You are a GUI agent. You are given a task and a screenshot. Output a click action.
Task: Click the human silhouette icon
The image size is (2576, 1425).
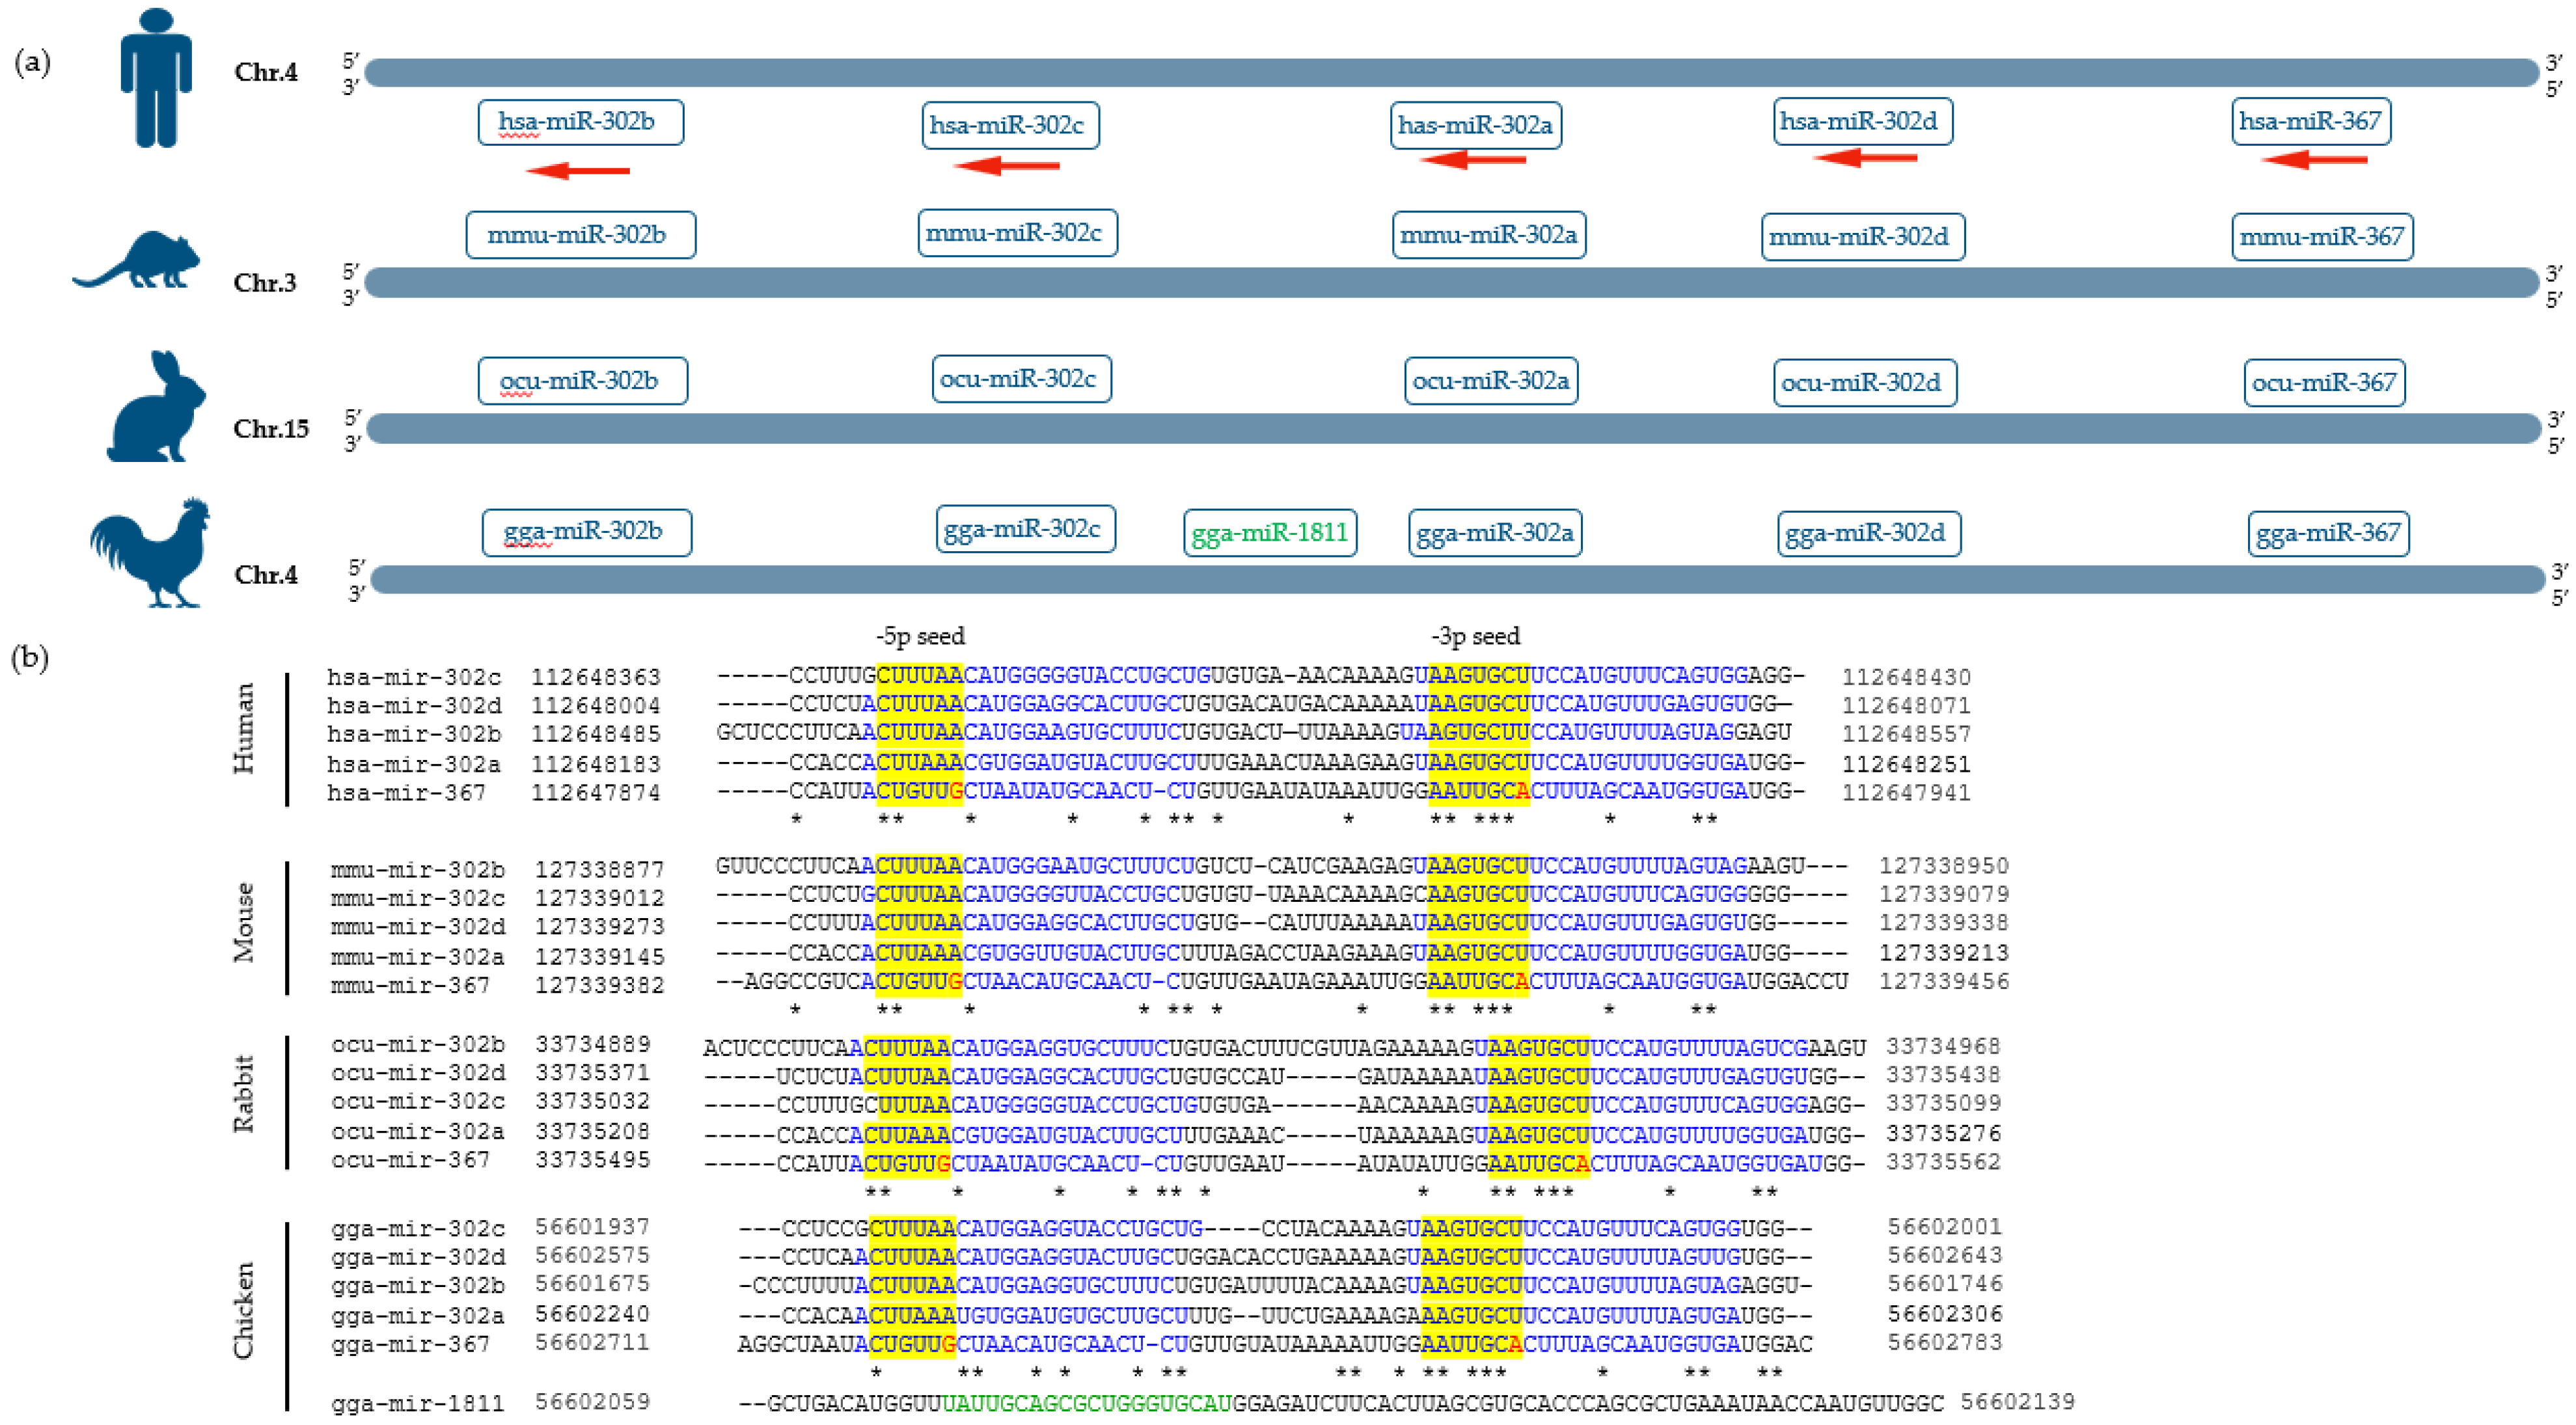point(156,78)
